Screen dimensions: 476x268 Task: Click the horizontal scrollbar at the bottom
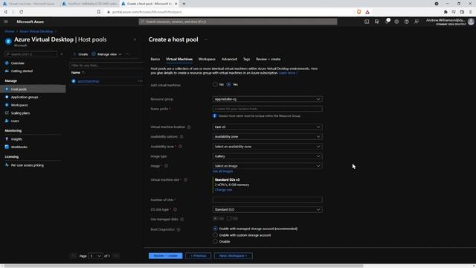click(x=184, y=266)
